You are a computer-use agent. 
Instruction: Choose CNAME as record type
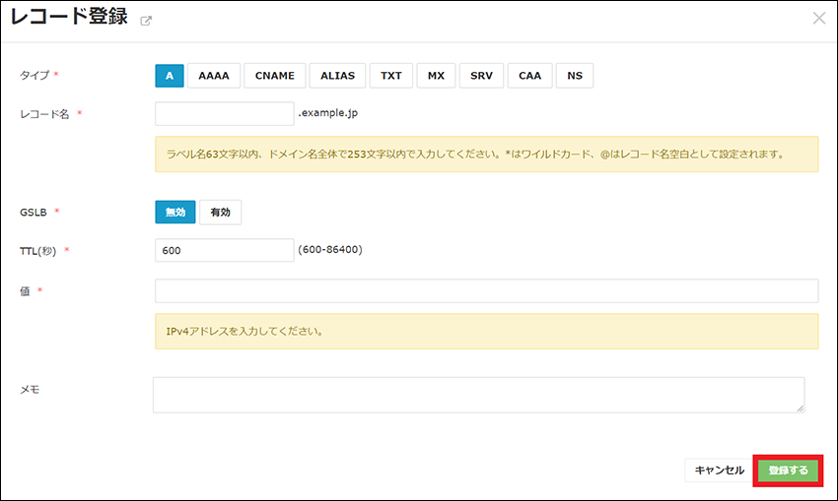click(274, 76)
